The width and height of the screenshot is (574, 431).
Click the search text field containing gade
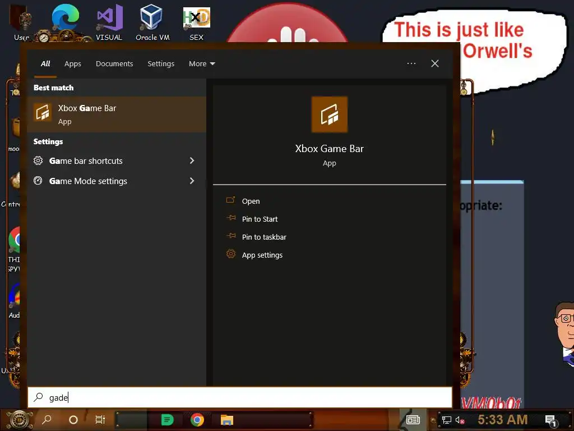click(x=240, y=397)
